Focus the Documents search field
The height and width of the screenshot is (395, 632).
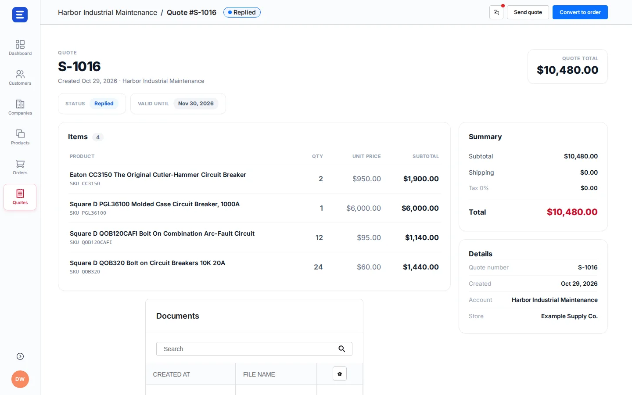pos(254,349)
